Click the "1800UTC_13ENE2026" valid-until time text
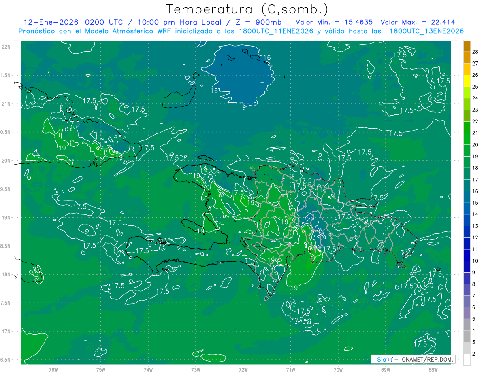This screenshot has width=486, height=375. pyautogui.click(x=426, y=31)
